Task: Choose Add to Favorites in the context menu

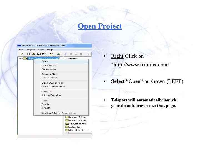Action: pos(61,95)
